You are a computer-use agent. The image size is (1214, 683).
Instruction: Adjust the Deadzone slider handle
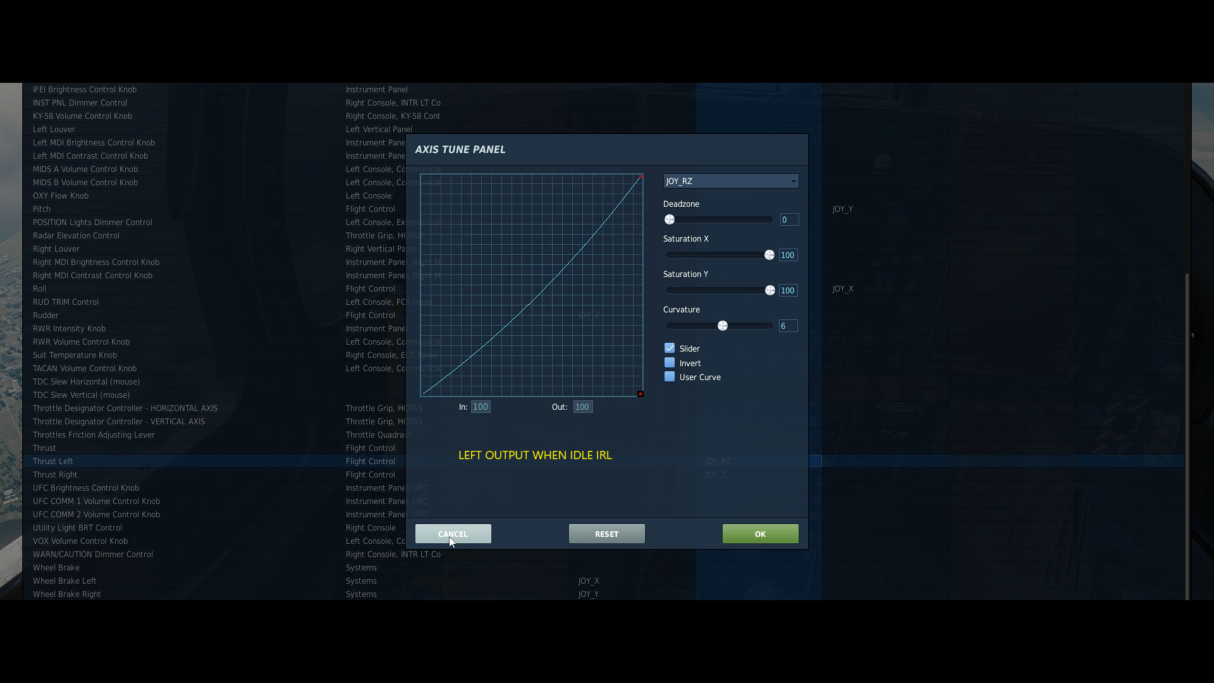click(670, 220)
